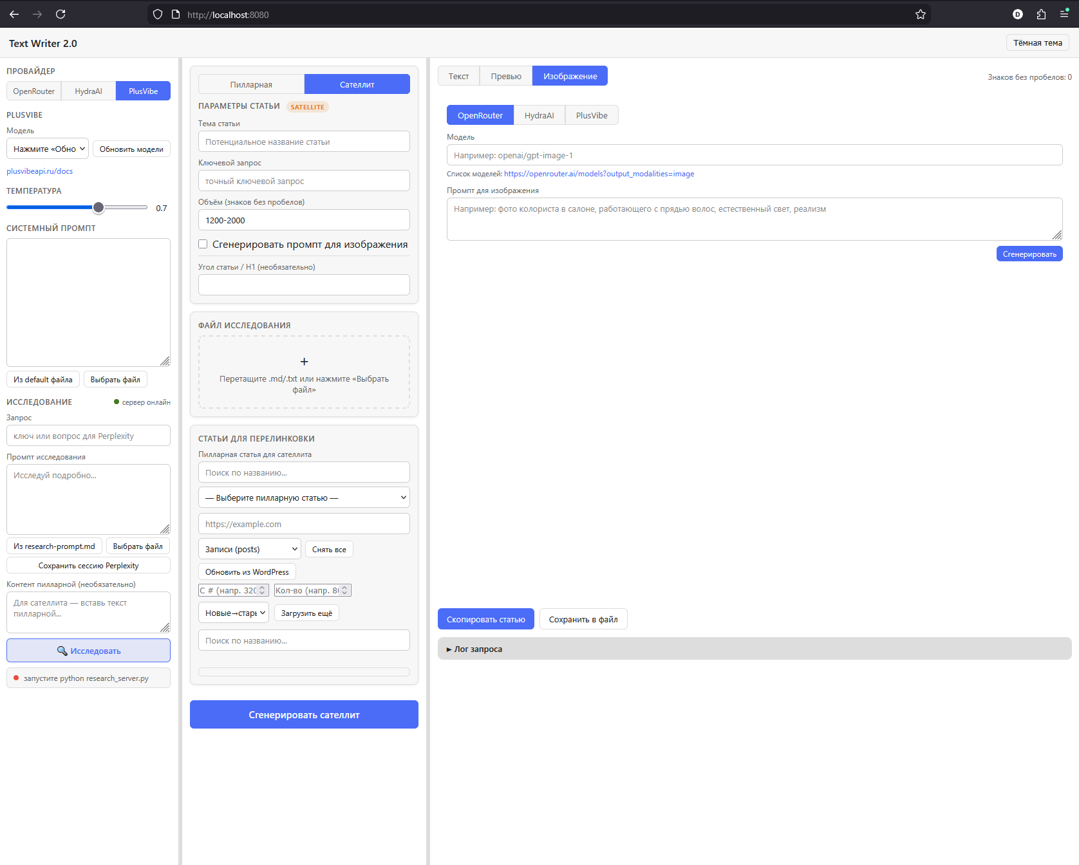Click Сгенерировать сателлит button
Screen dimensions: 1079x865
click(x=304, y=714)
